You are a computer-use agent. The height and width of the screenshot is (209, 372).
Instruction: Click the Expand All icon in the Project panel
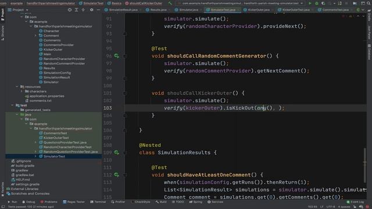(76, 10)
